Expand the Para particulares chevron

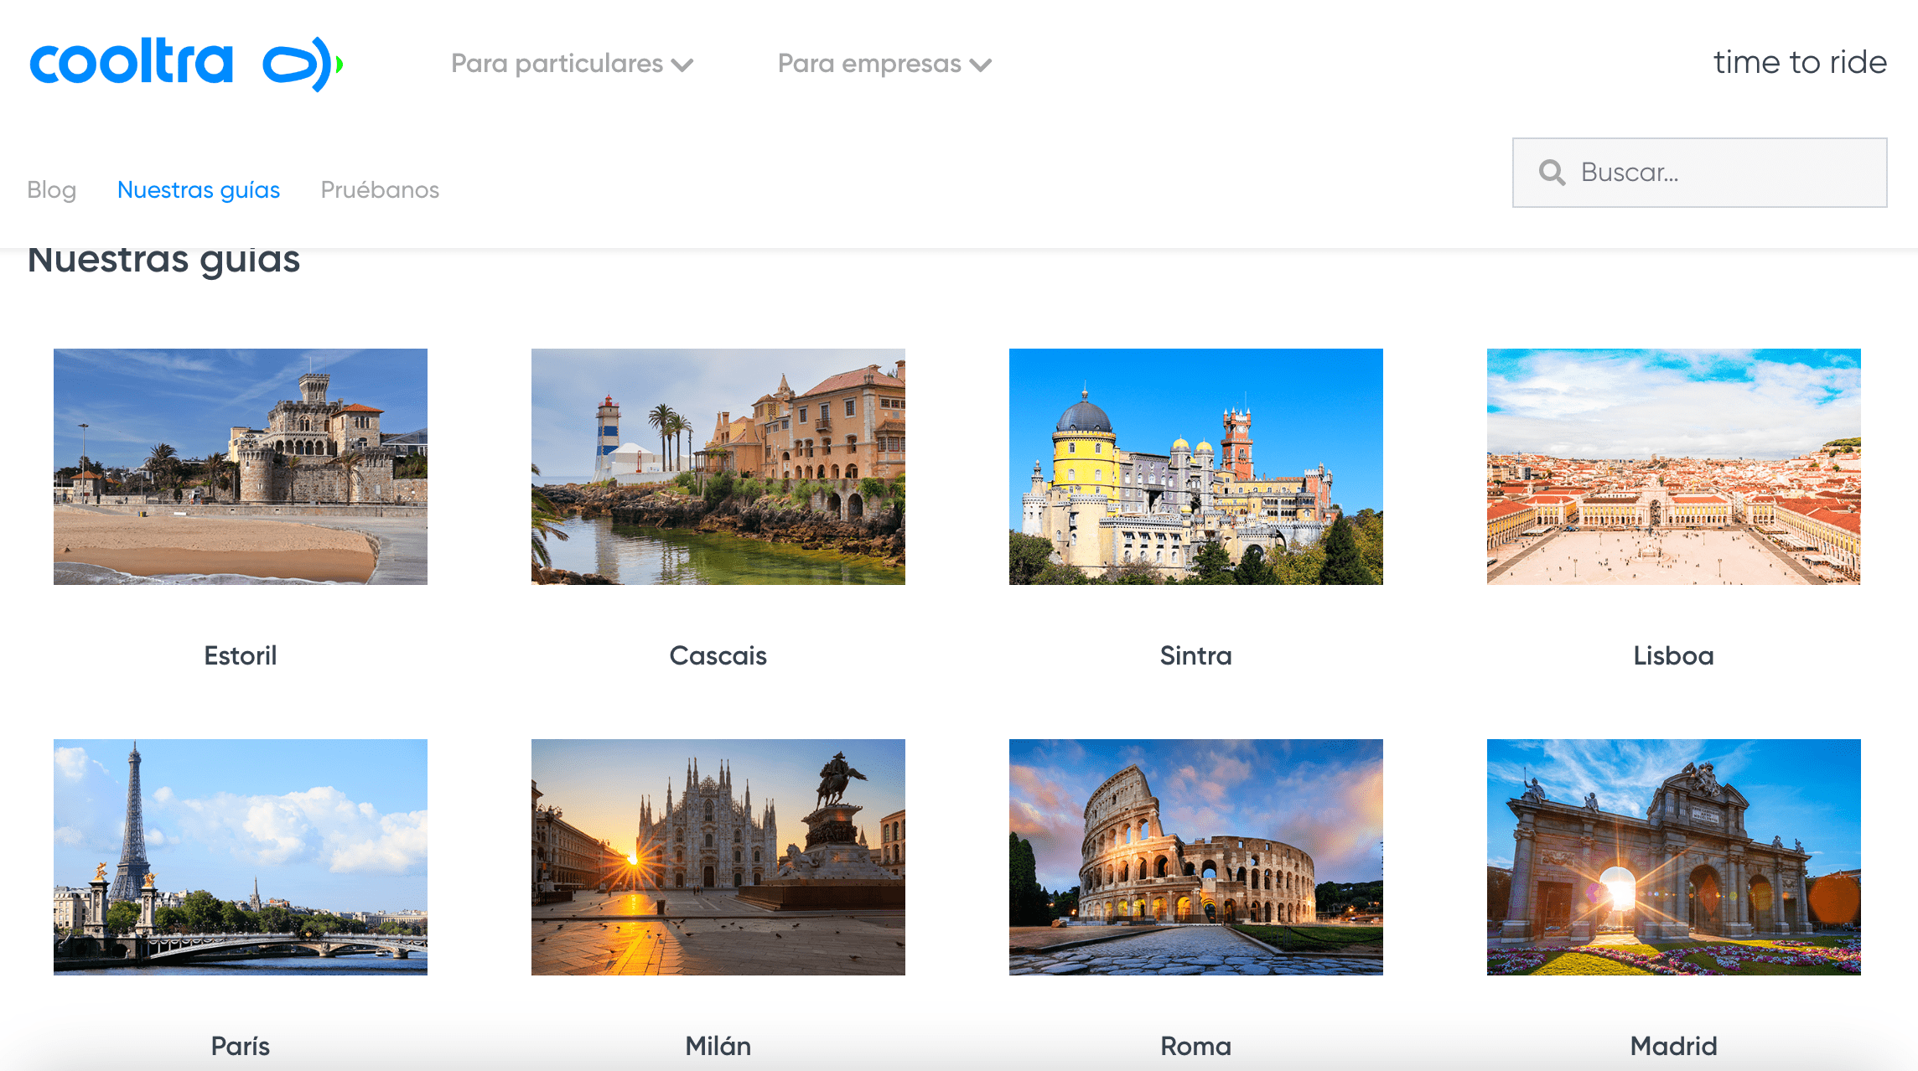click(x=683, y=65)
